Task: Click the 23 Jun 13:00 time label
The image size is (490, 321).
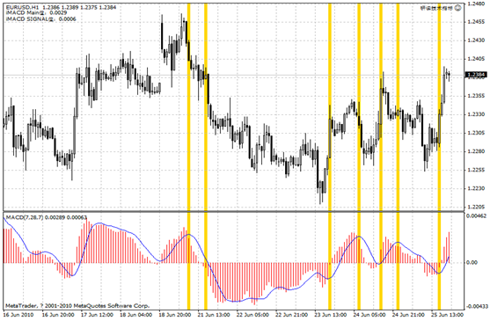Action: 331,315
